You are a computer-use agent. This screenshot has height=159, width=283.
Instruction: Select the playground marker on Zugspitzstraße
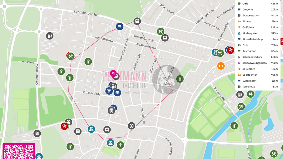pos(180,79)
